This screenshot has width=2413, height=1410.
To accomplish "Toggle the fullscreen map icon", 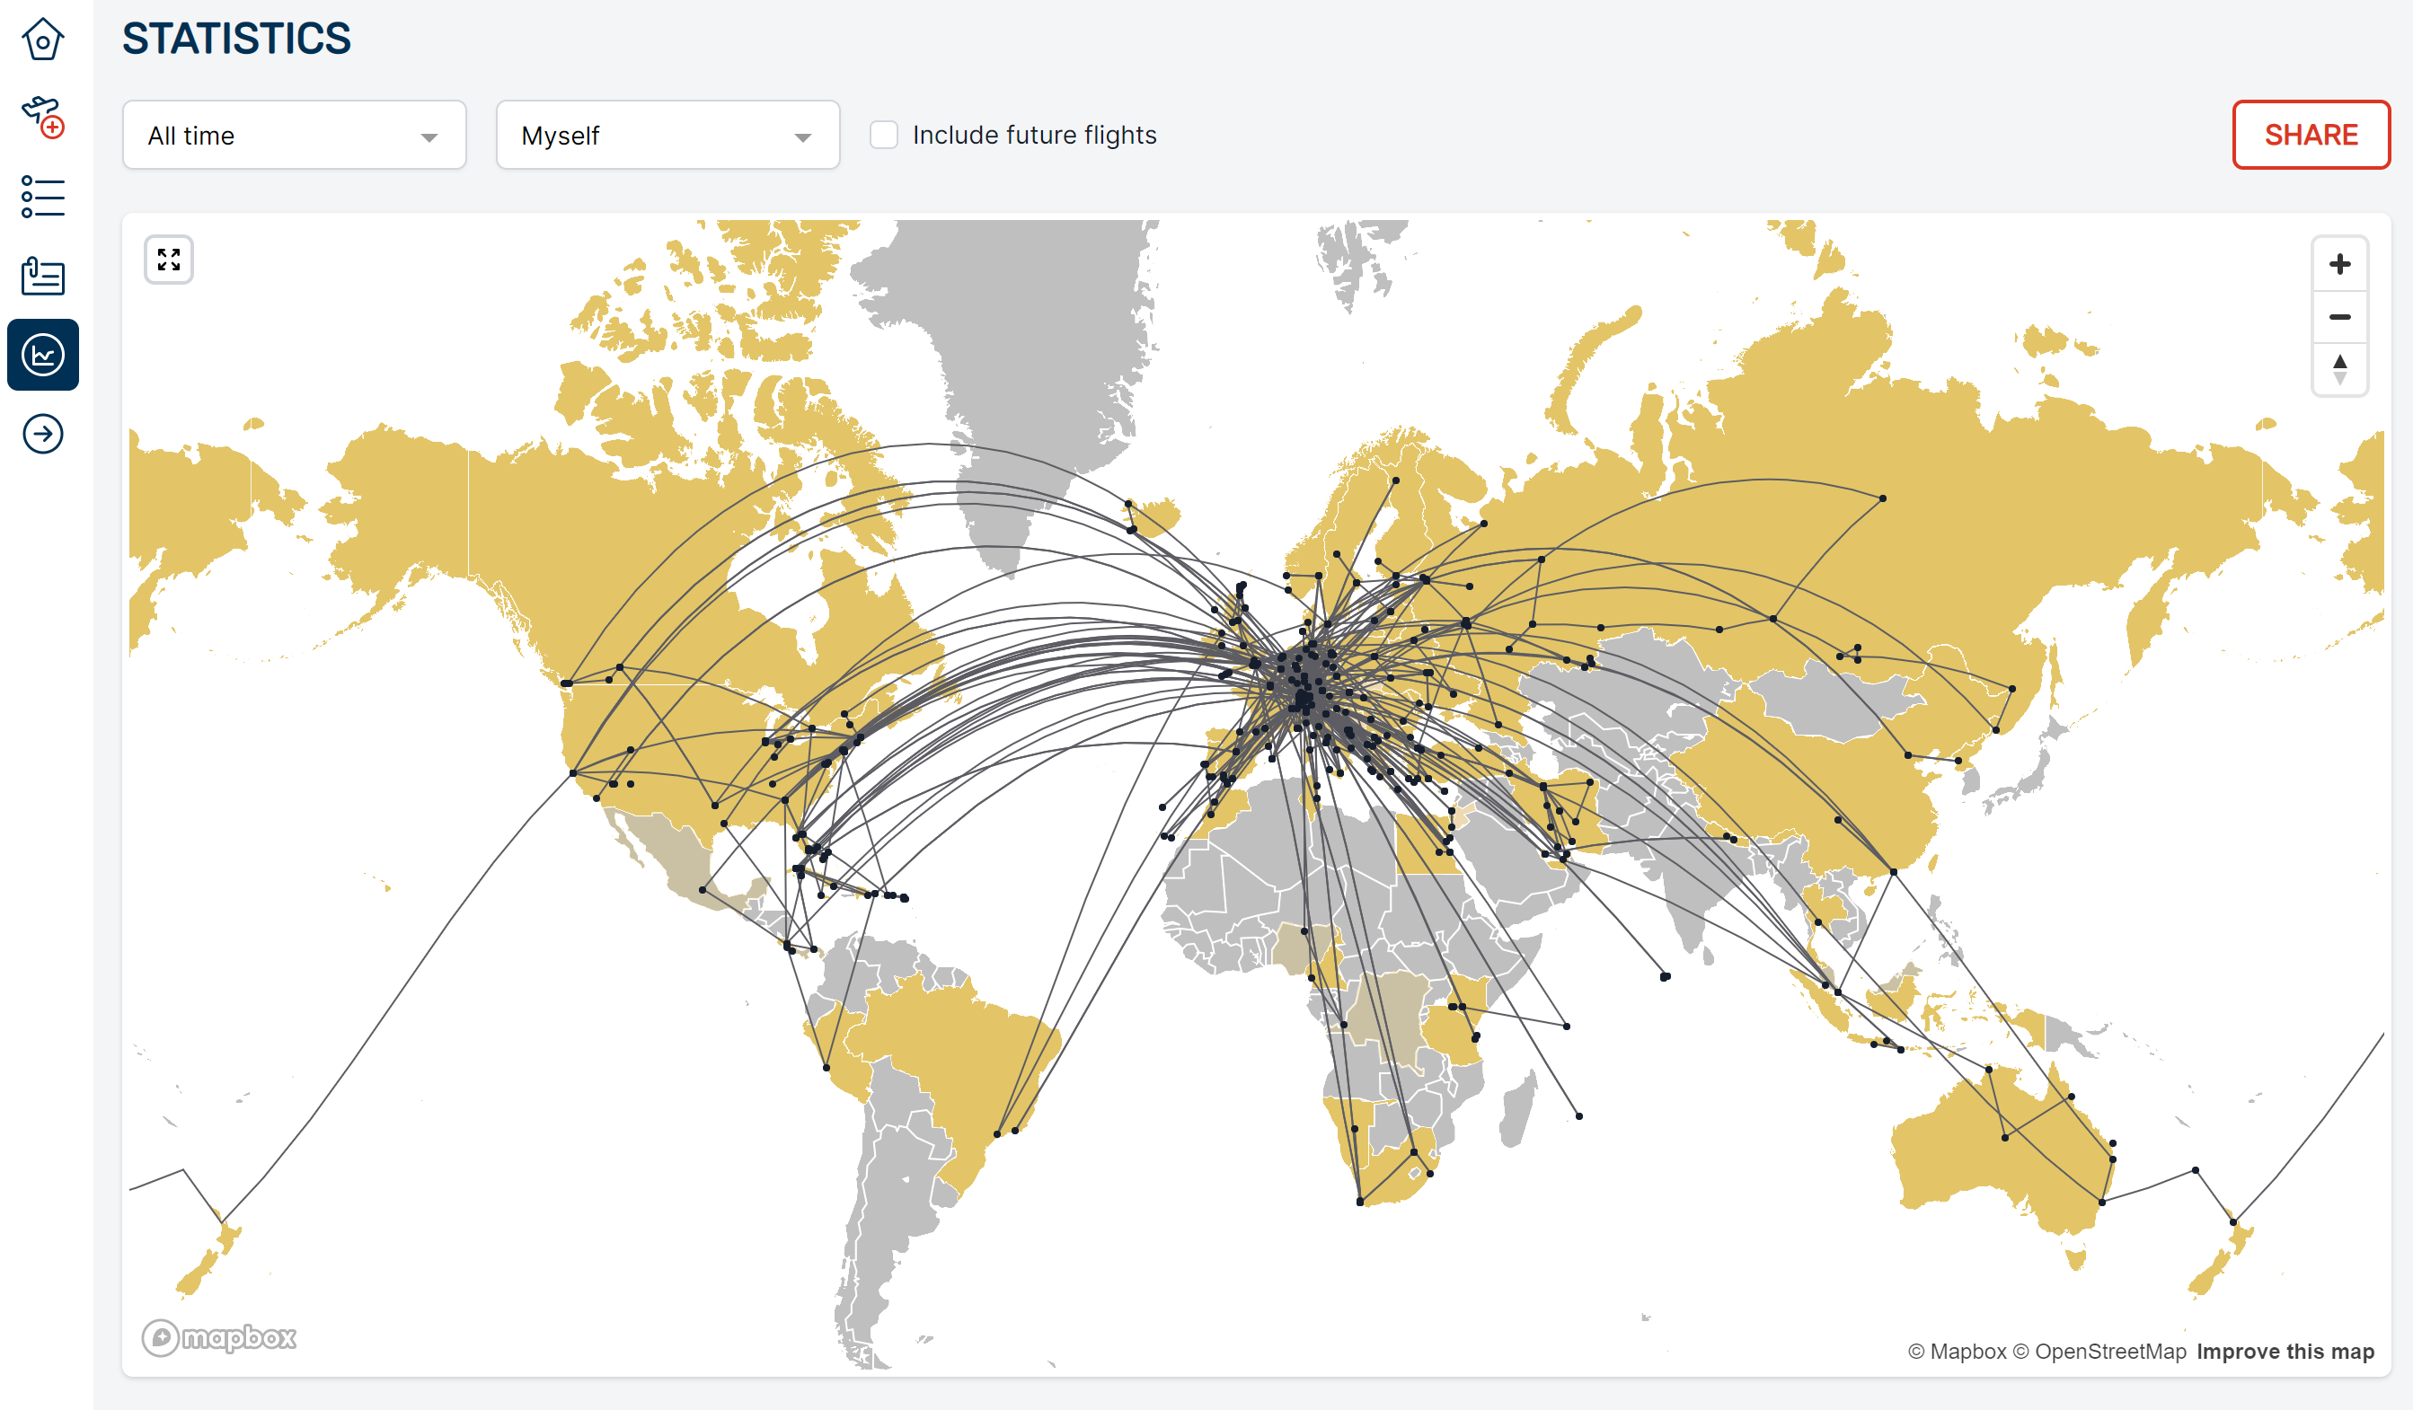I will pos(169,260).
